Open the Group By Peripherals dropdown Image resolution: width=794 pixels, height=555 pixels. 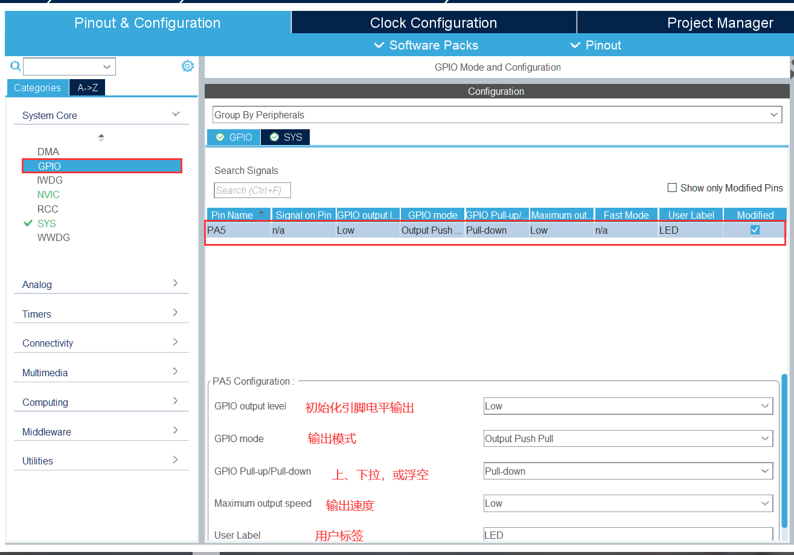coord(497,115)
